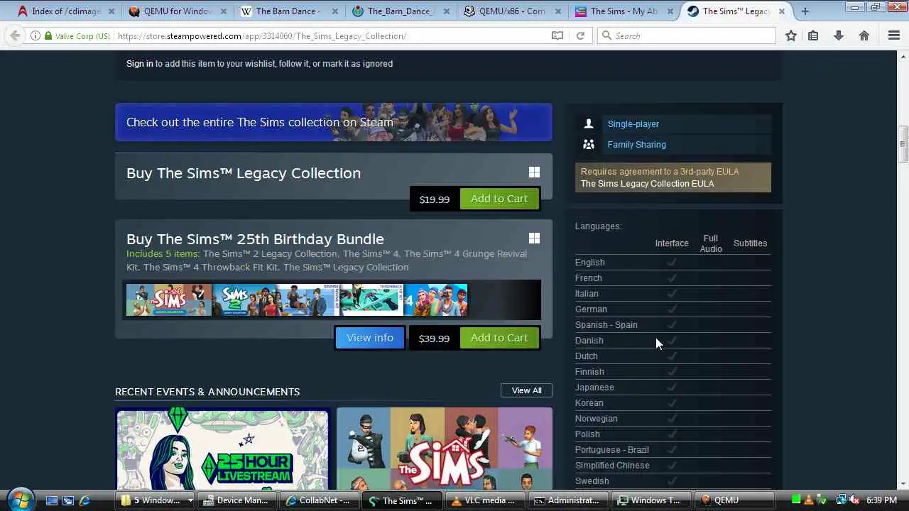The image size is (909, 511).
Task: Open a new browser tab with plus
Action: [805, 11]
